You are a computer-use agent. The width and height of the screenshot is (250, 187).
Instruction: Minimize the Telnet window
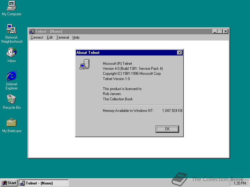coord(215,31)
